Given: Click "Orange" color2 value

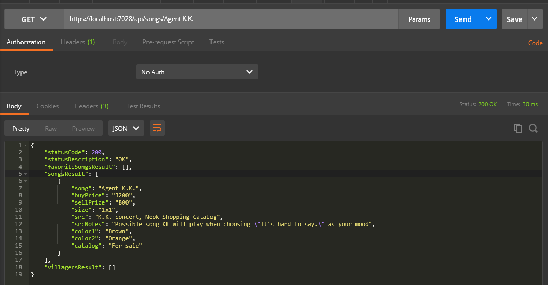Looking at the screenshot, I should (x=118, y=238).
